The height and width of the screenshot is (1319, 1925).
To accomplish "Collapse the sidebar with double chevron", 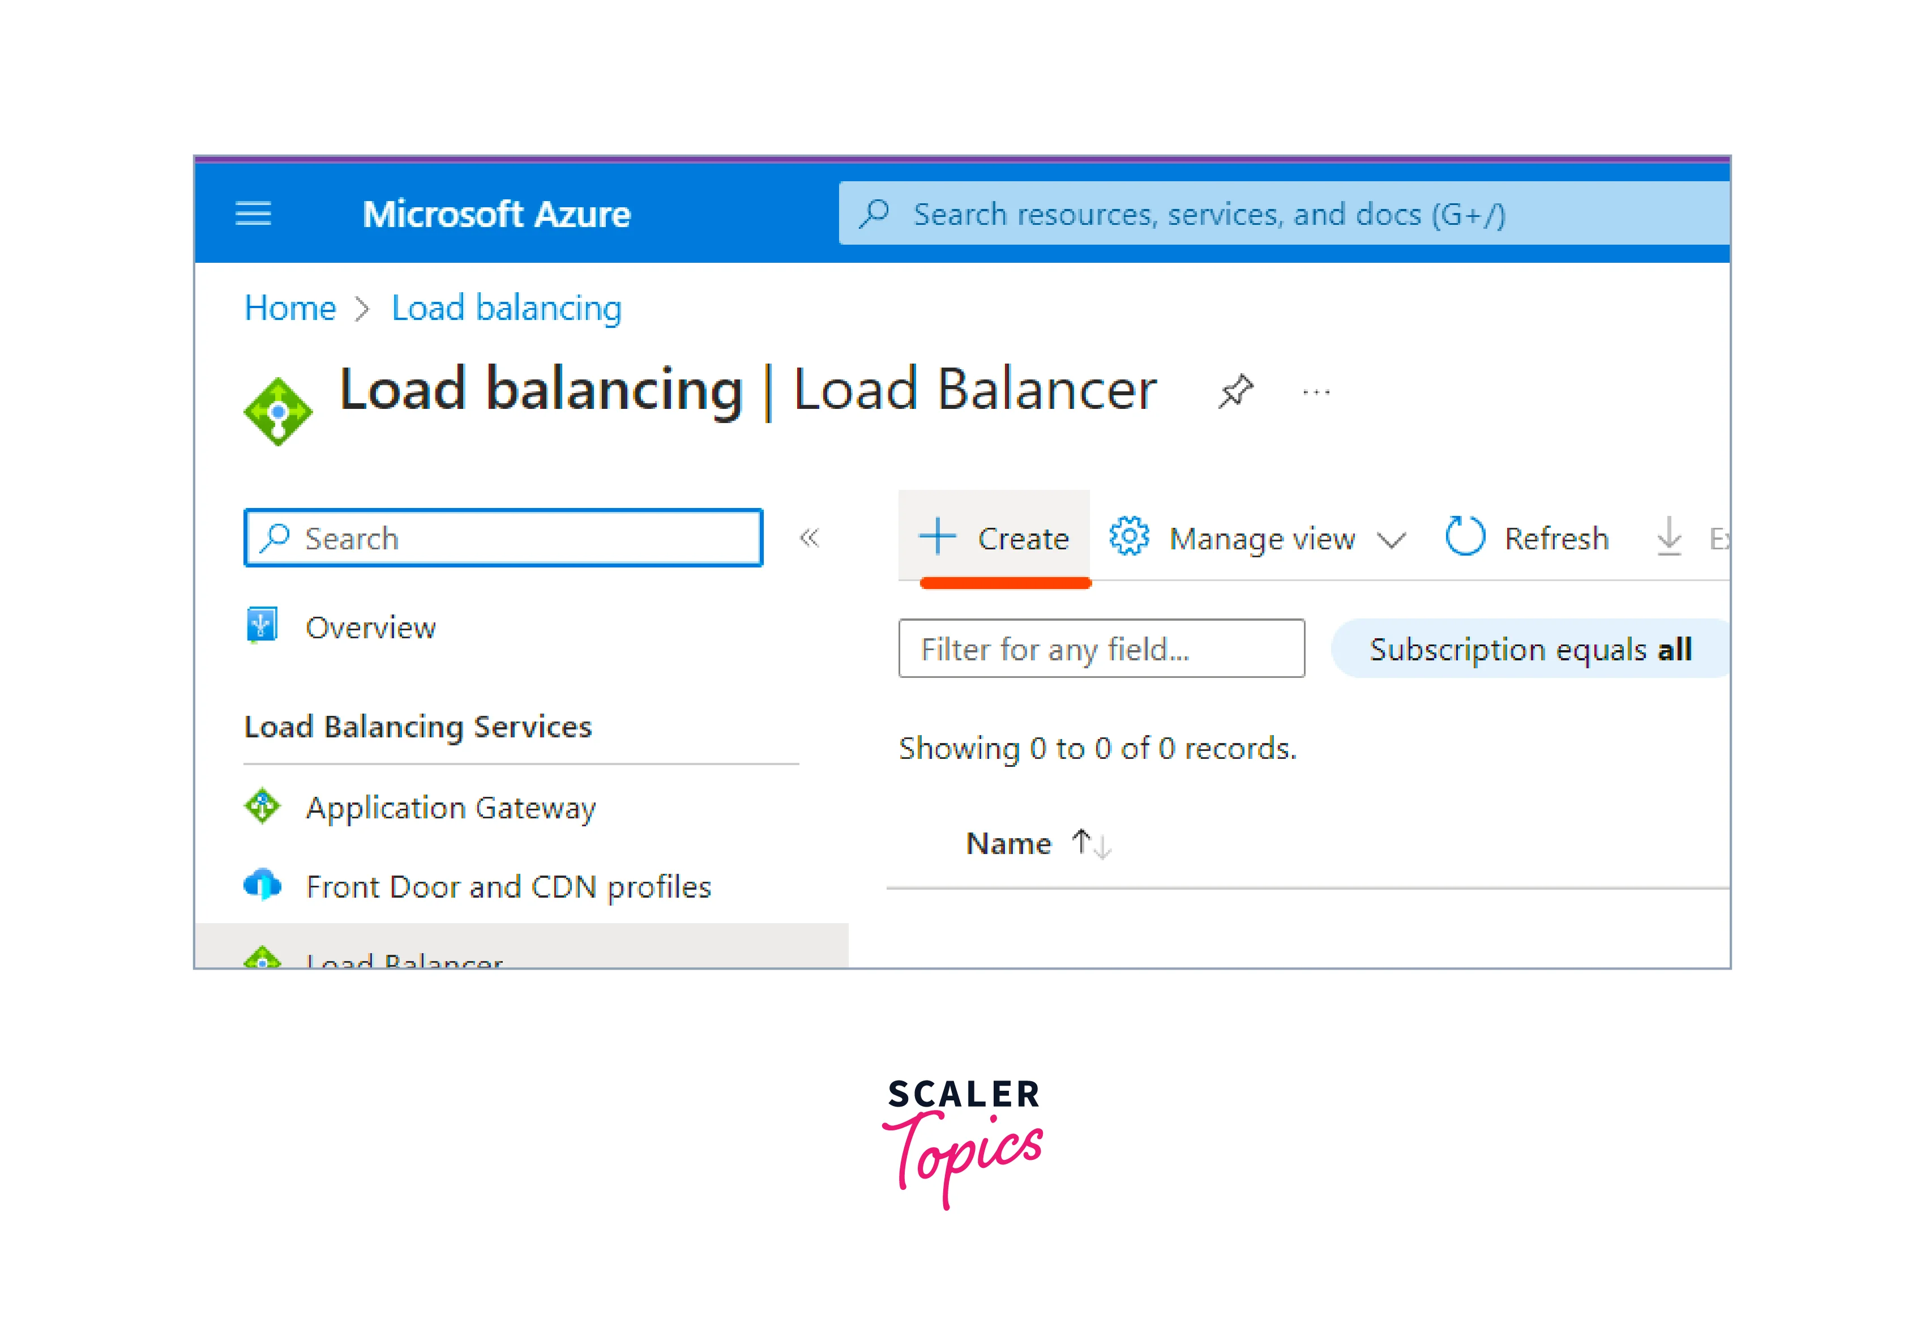I will pos(809,539).
